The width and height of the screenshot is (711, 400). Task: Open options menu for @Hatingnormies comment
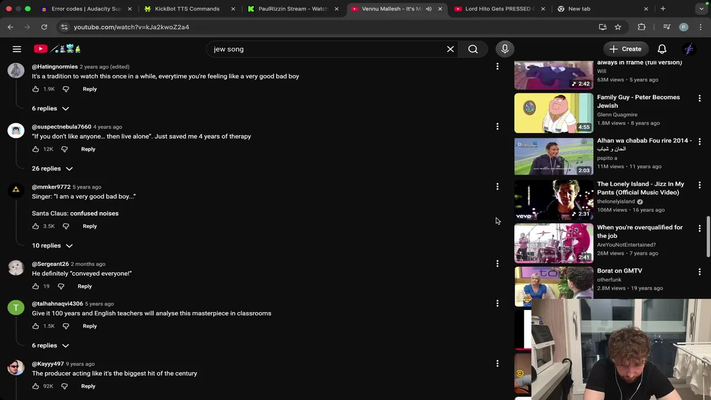point(497,67)
